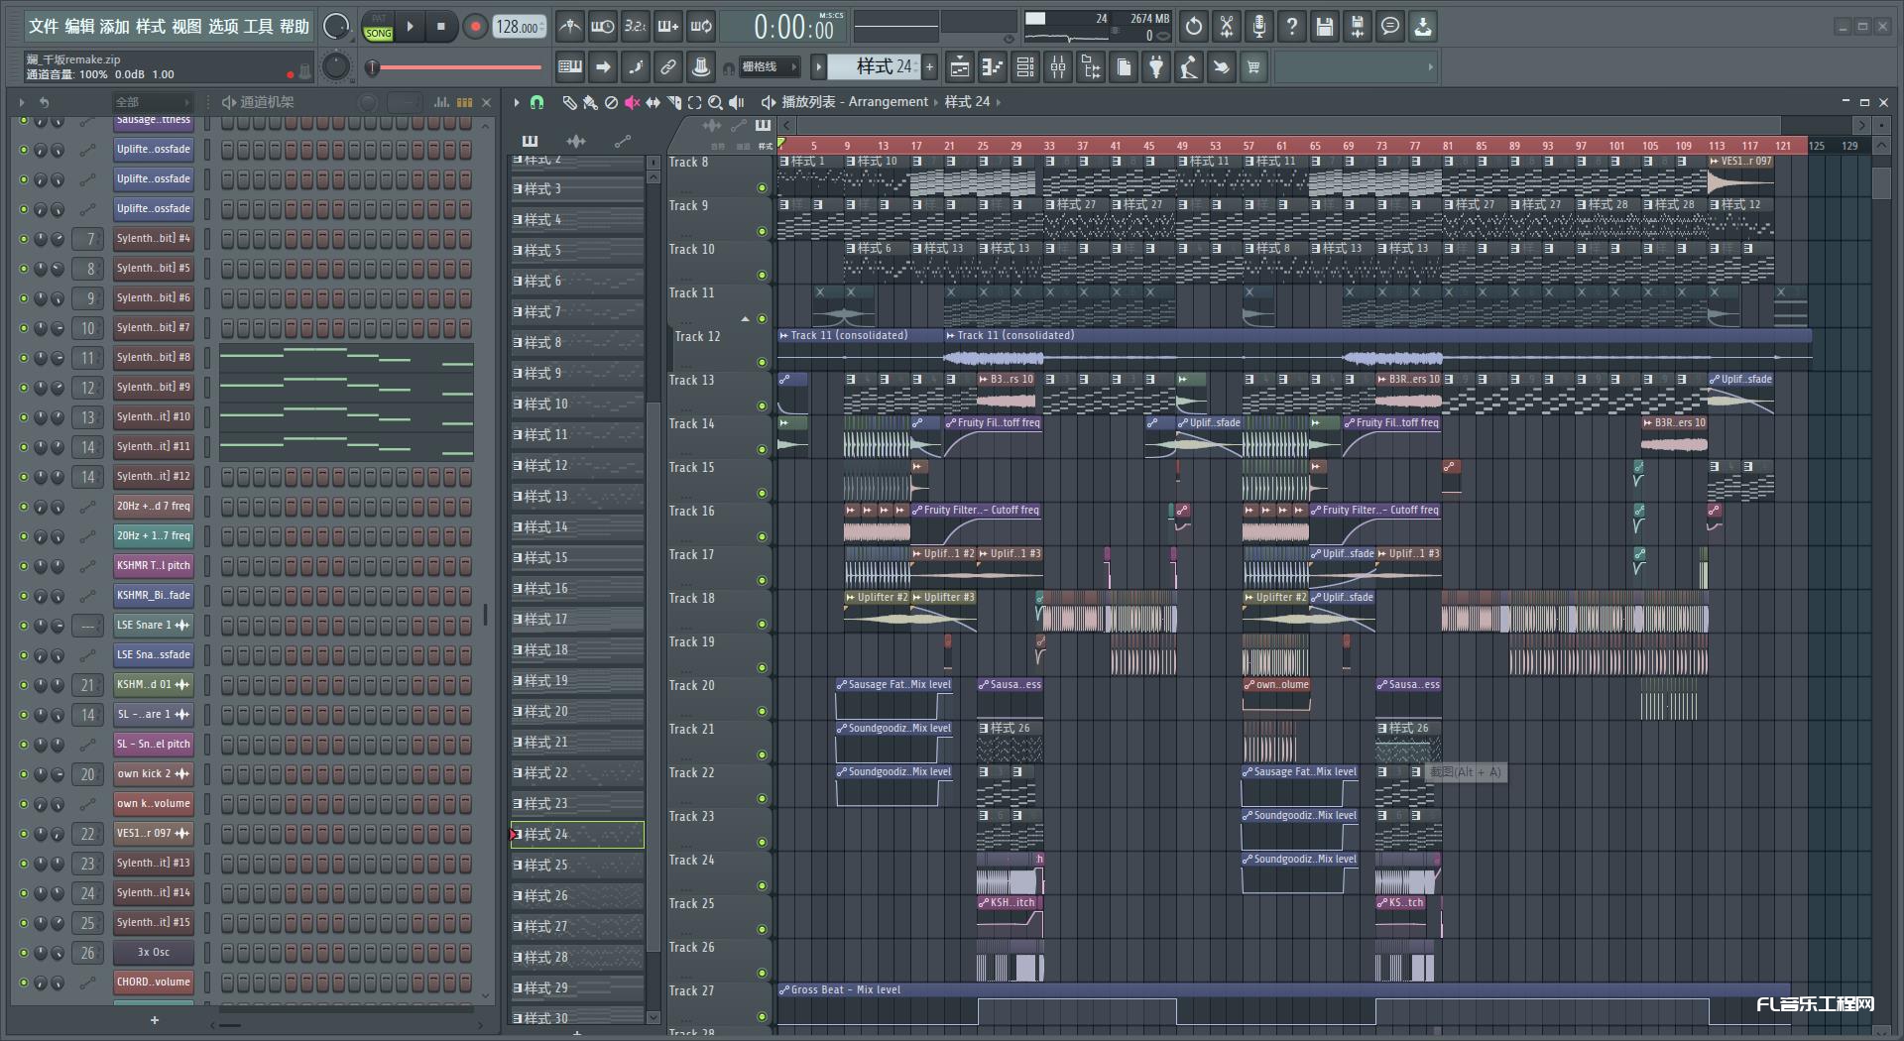1904x1041 pixels.
Task: Mute the Track 8 green LED
Action: coord(762,187)
